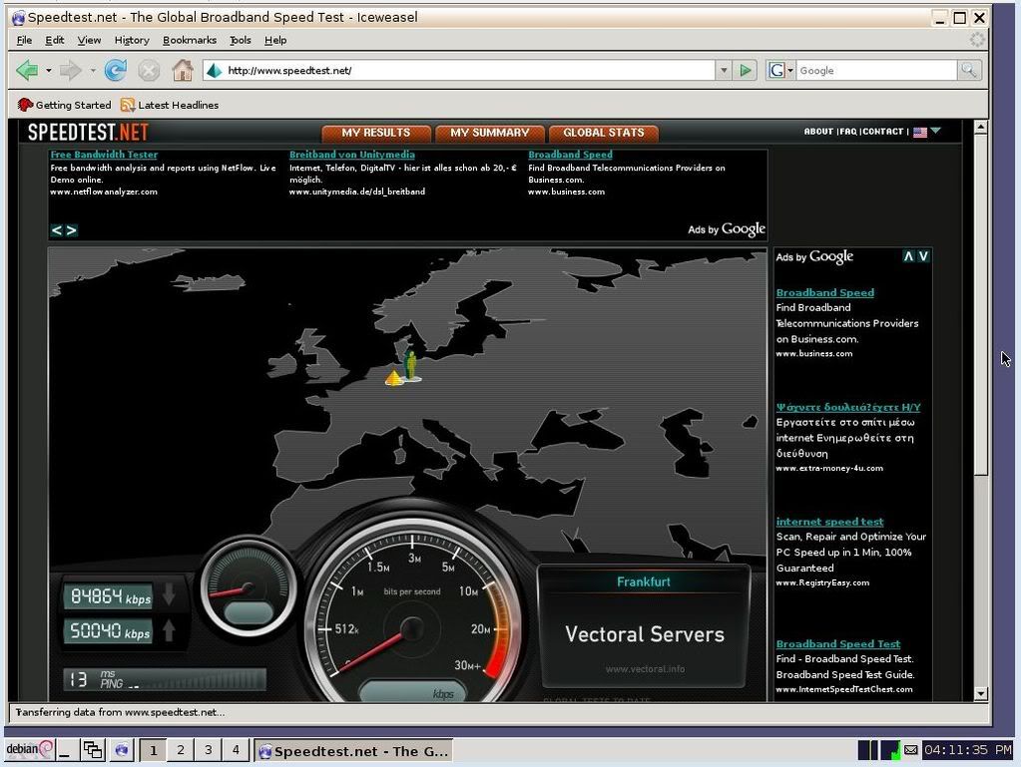This screenshot has height=767, width=1021.
Task: Click the vertical scrollbar thumb
Action: coord(981,304)
